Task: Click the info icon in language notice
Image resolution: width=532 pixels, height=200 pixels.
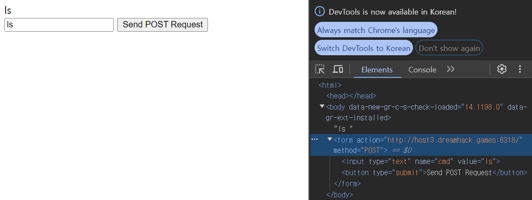Action: click(x=320, y=12)
